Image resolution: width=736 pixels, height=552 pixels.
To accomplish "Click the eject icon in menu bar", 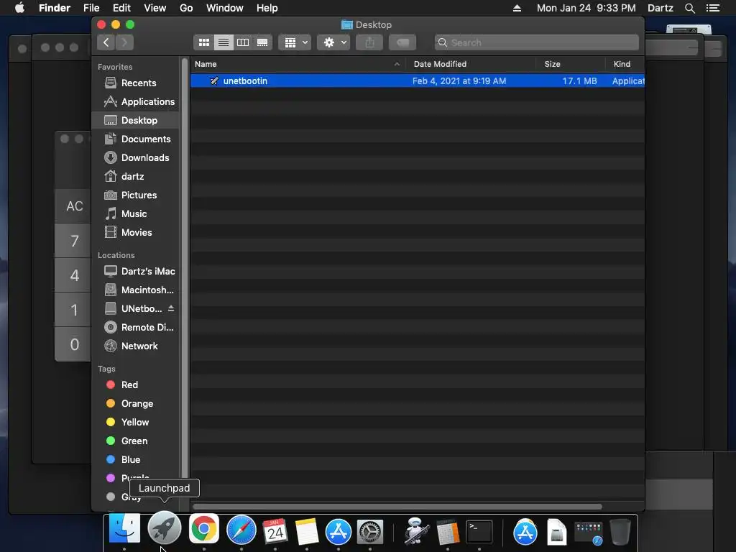I will click(517, 8).
